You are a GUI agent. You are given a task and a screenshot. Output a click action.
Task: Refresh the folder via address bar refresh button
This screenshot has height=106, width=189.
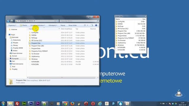[x=58, y=21]
